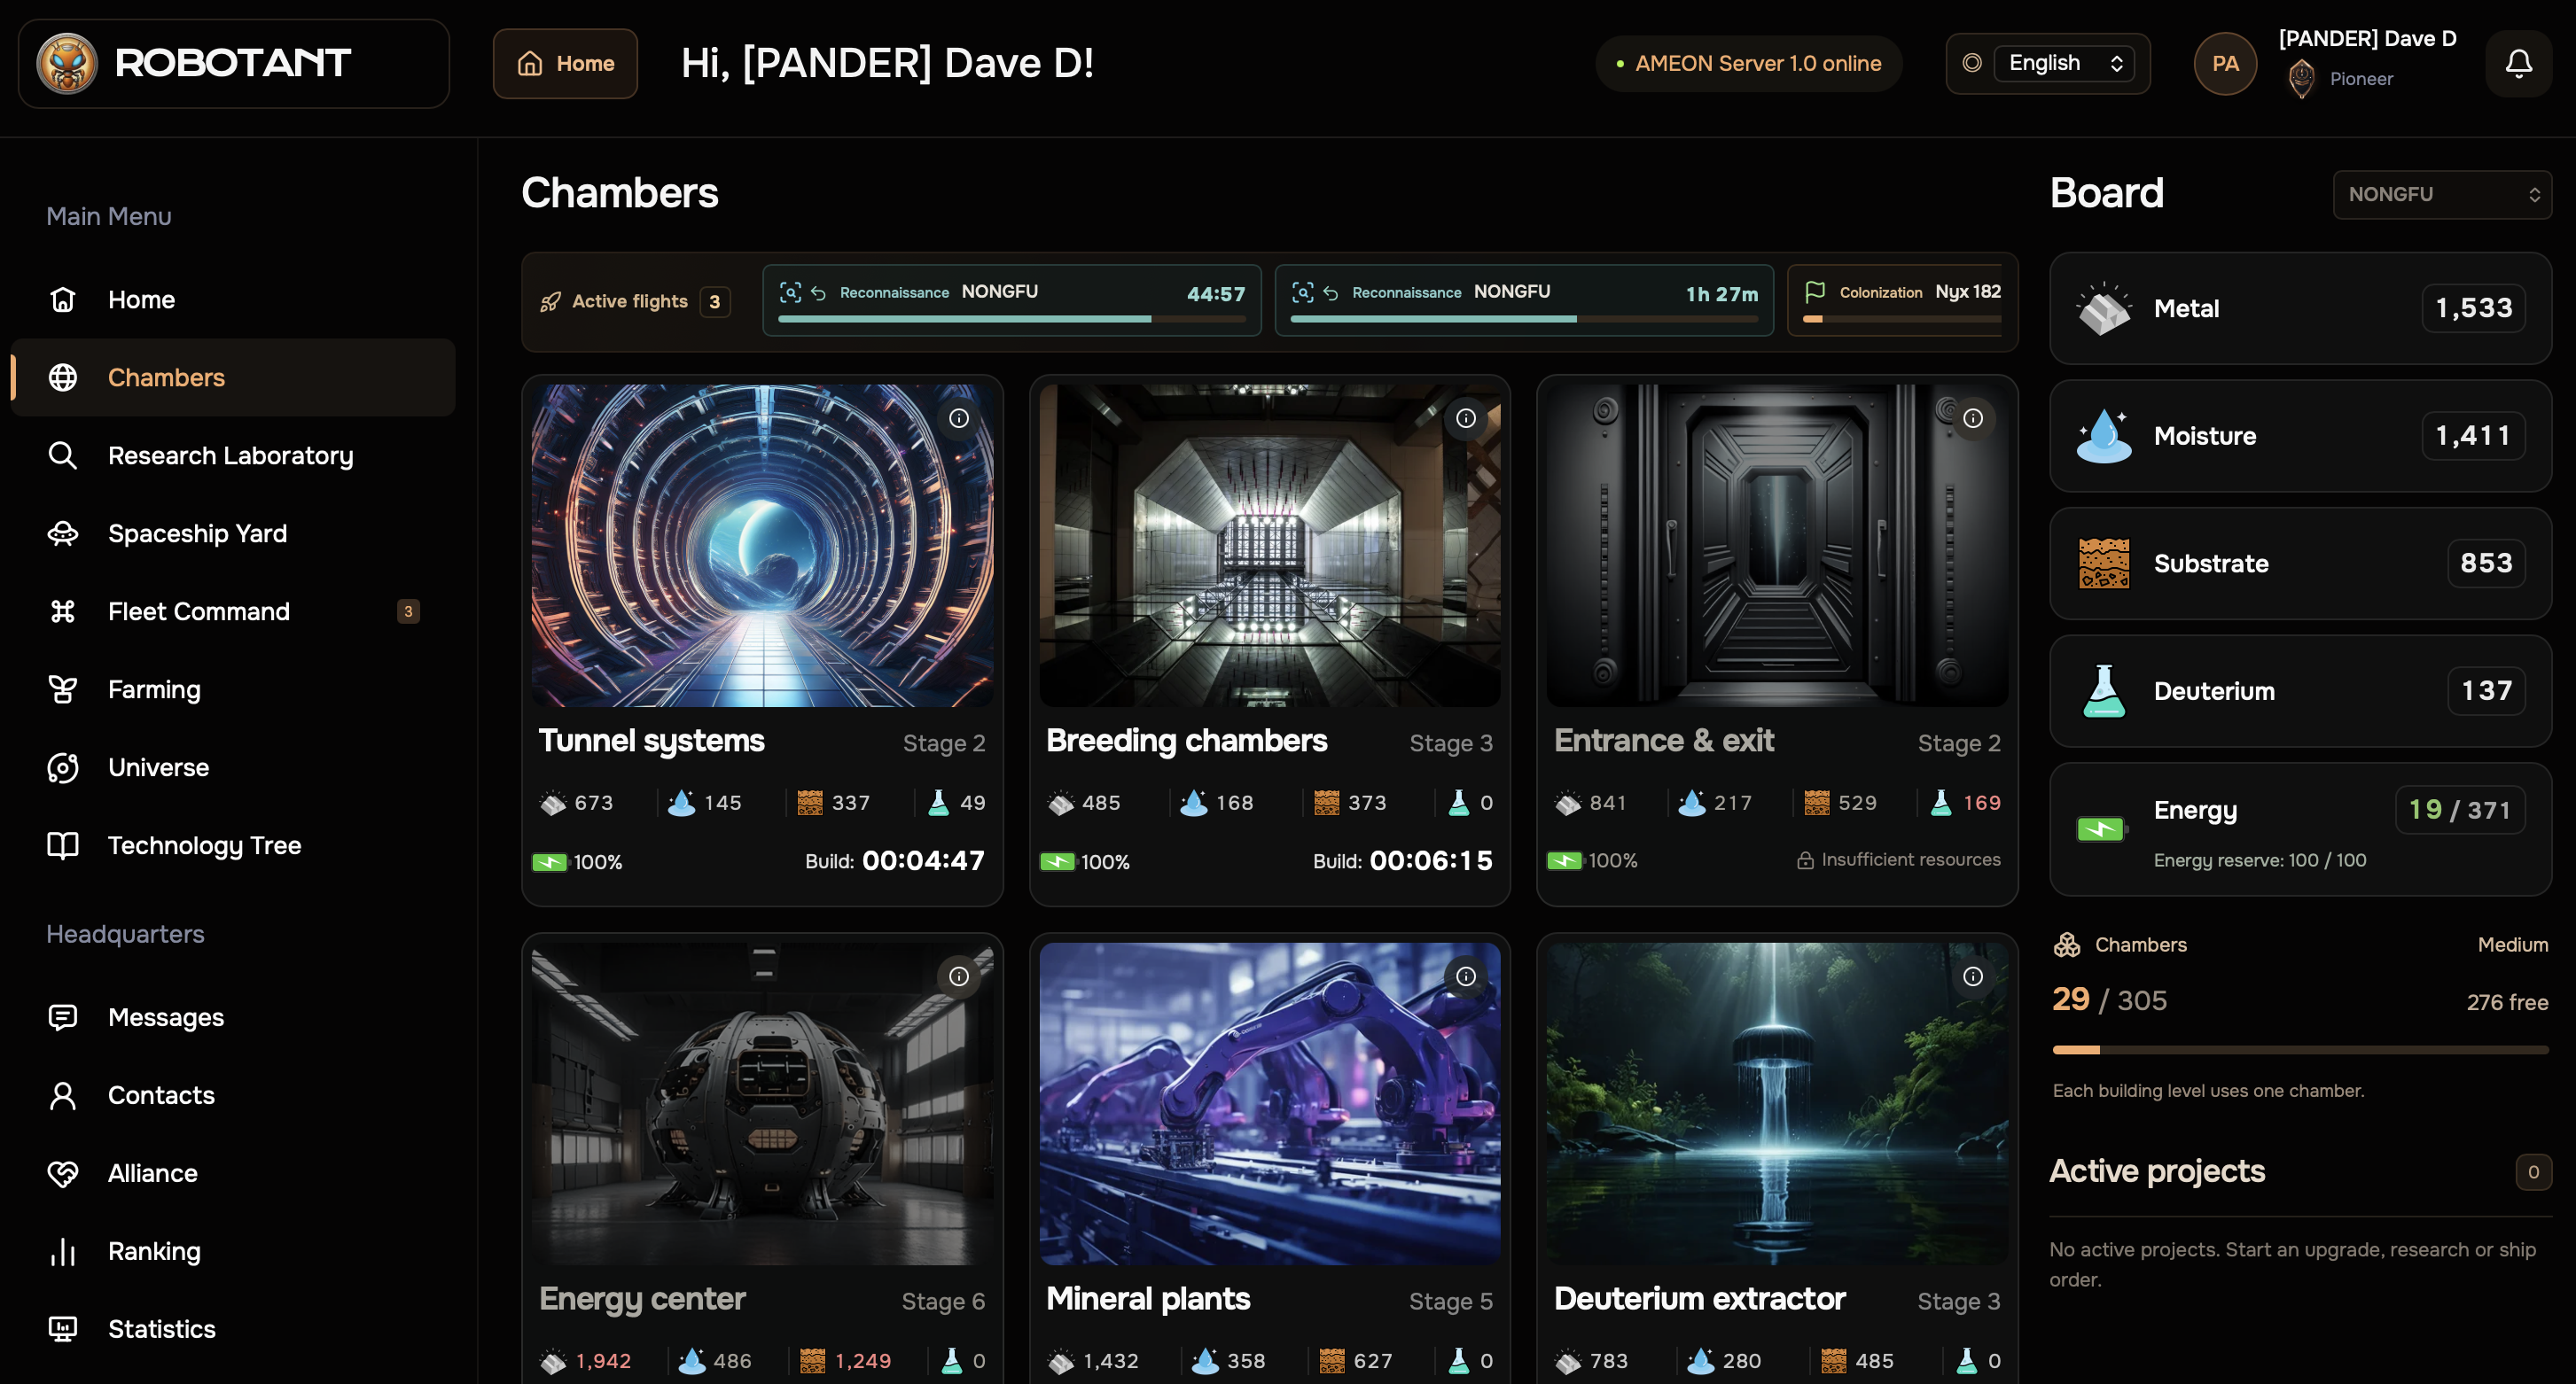Click info icon on Tunnel systems card
This screenshot has width=2576, height=1384.
click(x=958, y=417)
